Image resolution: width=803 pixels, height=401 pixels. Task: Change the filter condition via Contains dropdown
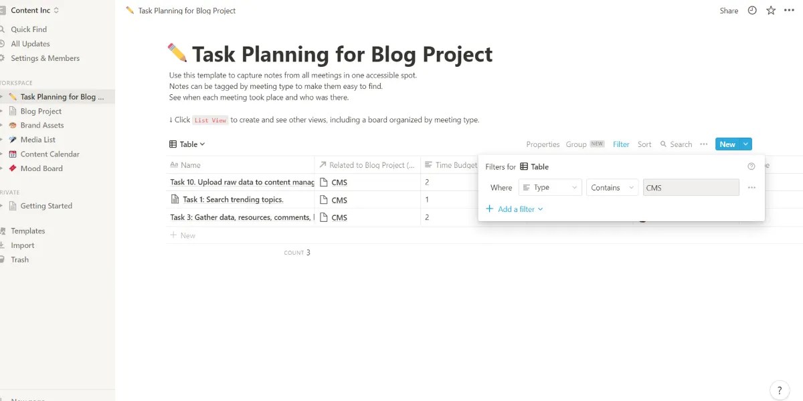612,187
